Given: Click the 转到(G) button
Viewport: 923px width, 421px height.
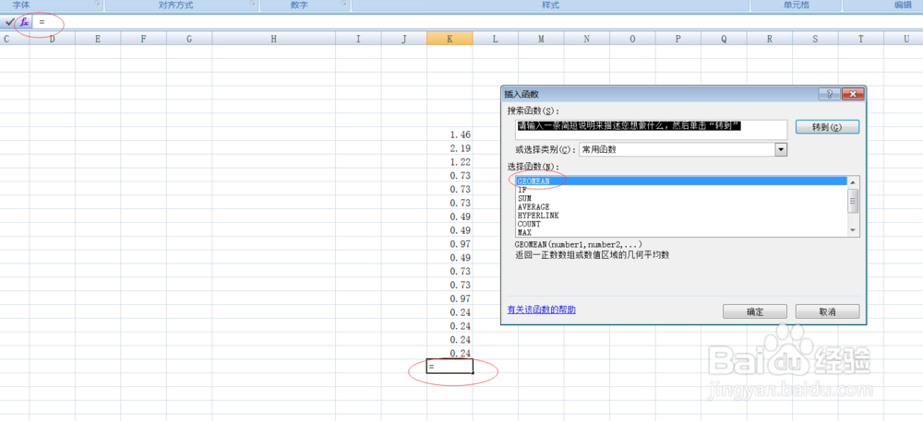Looking at the screenshot, I should [827, 127].
